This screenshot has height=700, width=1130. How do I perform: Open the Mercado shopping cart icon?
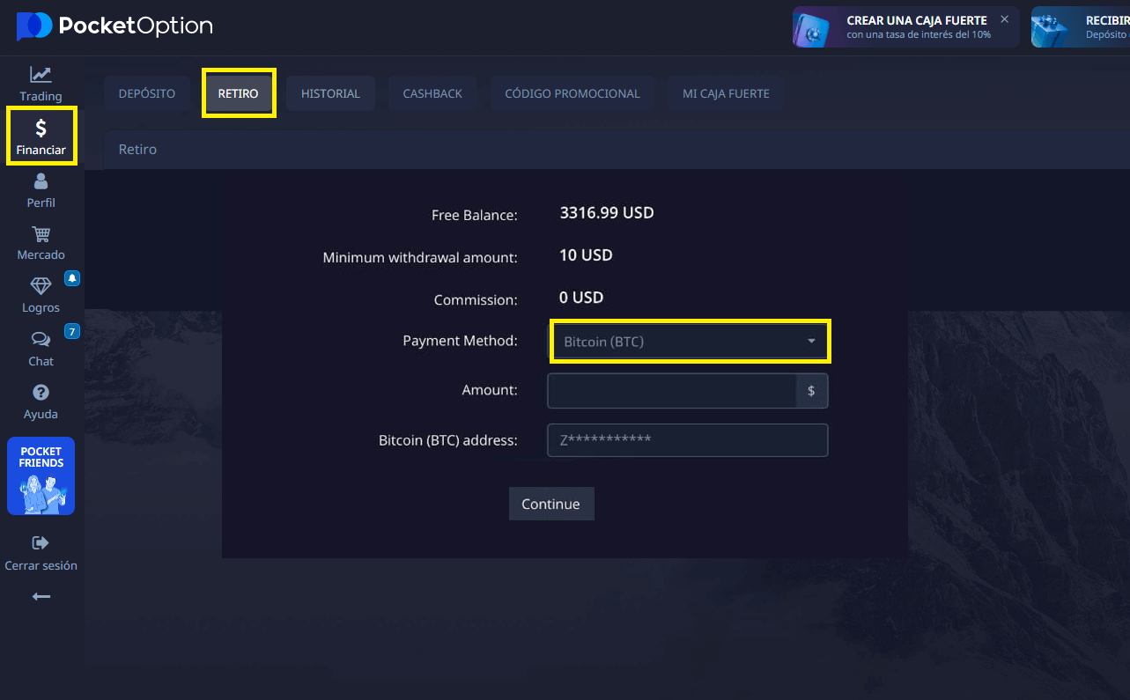(x=41, y=234)
